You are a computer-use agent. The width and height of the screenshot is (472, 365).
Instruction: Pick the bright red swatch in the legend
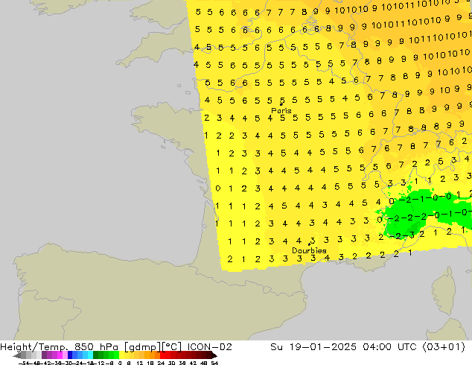162,355
